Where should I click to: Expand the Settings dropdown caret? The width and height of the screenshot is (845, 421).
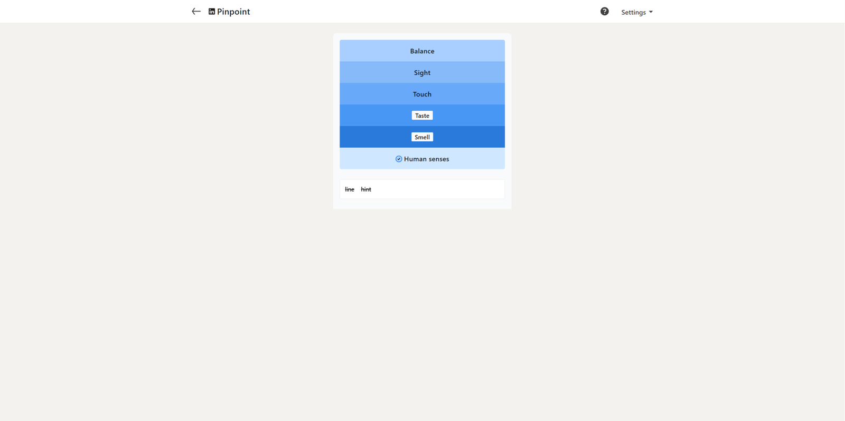click(x=651, y=12)
